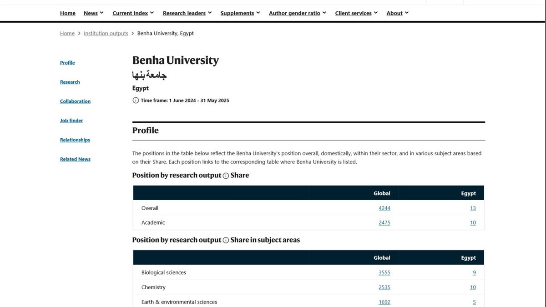
Task: Click Biological sciences global rank 3555
Action: coord(384,273)
